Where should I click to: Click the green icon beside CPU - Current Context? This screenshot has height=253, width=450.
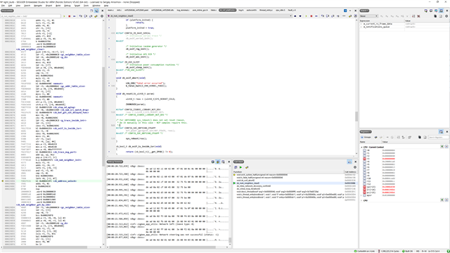[442, 147]
